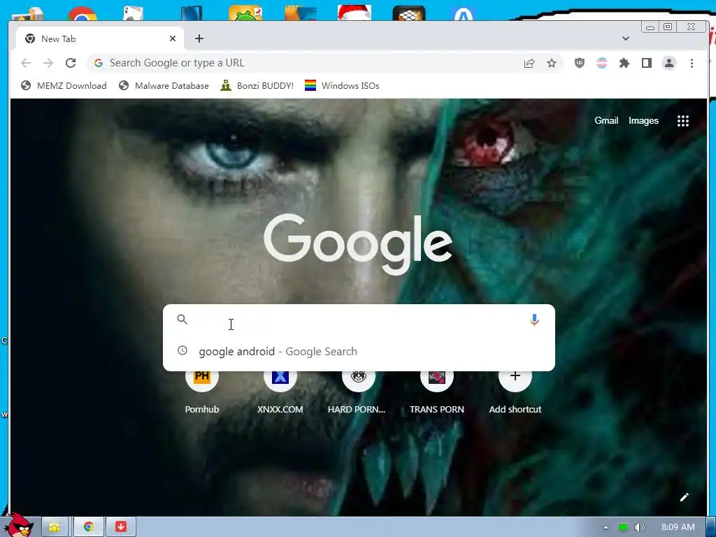This screenshot has width=716, height=537.
Task: Reload the page with the refresh icon
Action: pyautogui.click(x=71, y=63)
